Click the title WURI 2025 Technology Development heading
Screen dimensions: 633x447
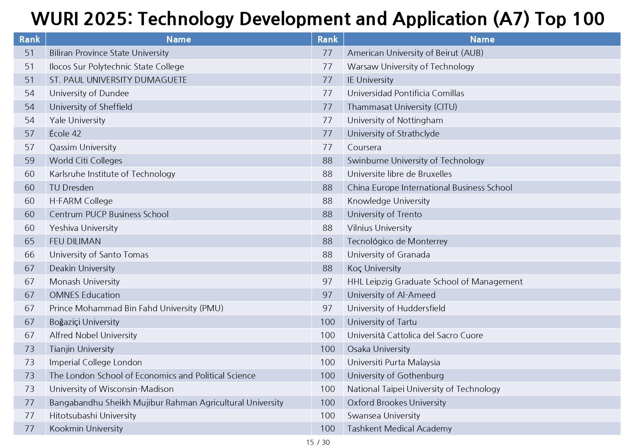pyautogui.click(x=317, y=19)
